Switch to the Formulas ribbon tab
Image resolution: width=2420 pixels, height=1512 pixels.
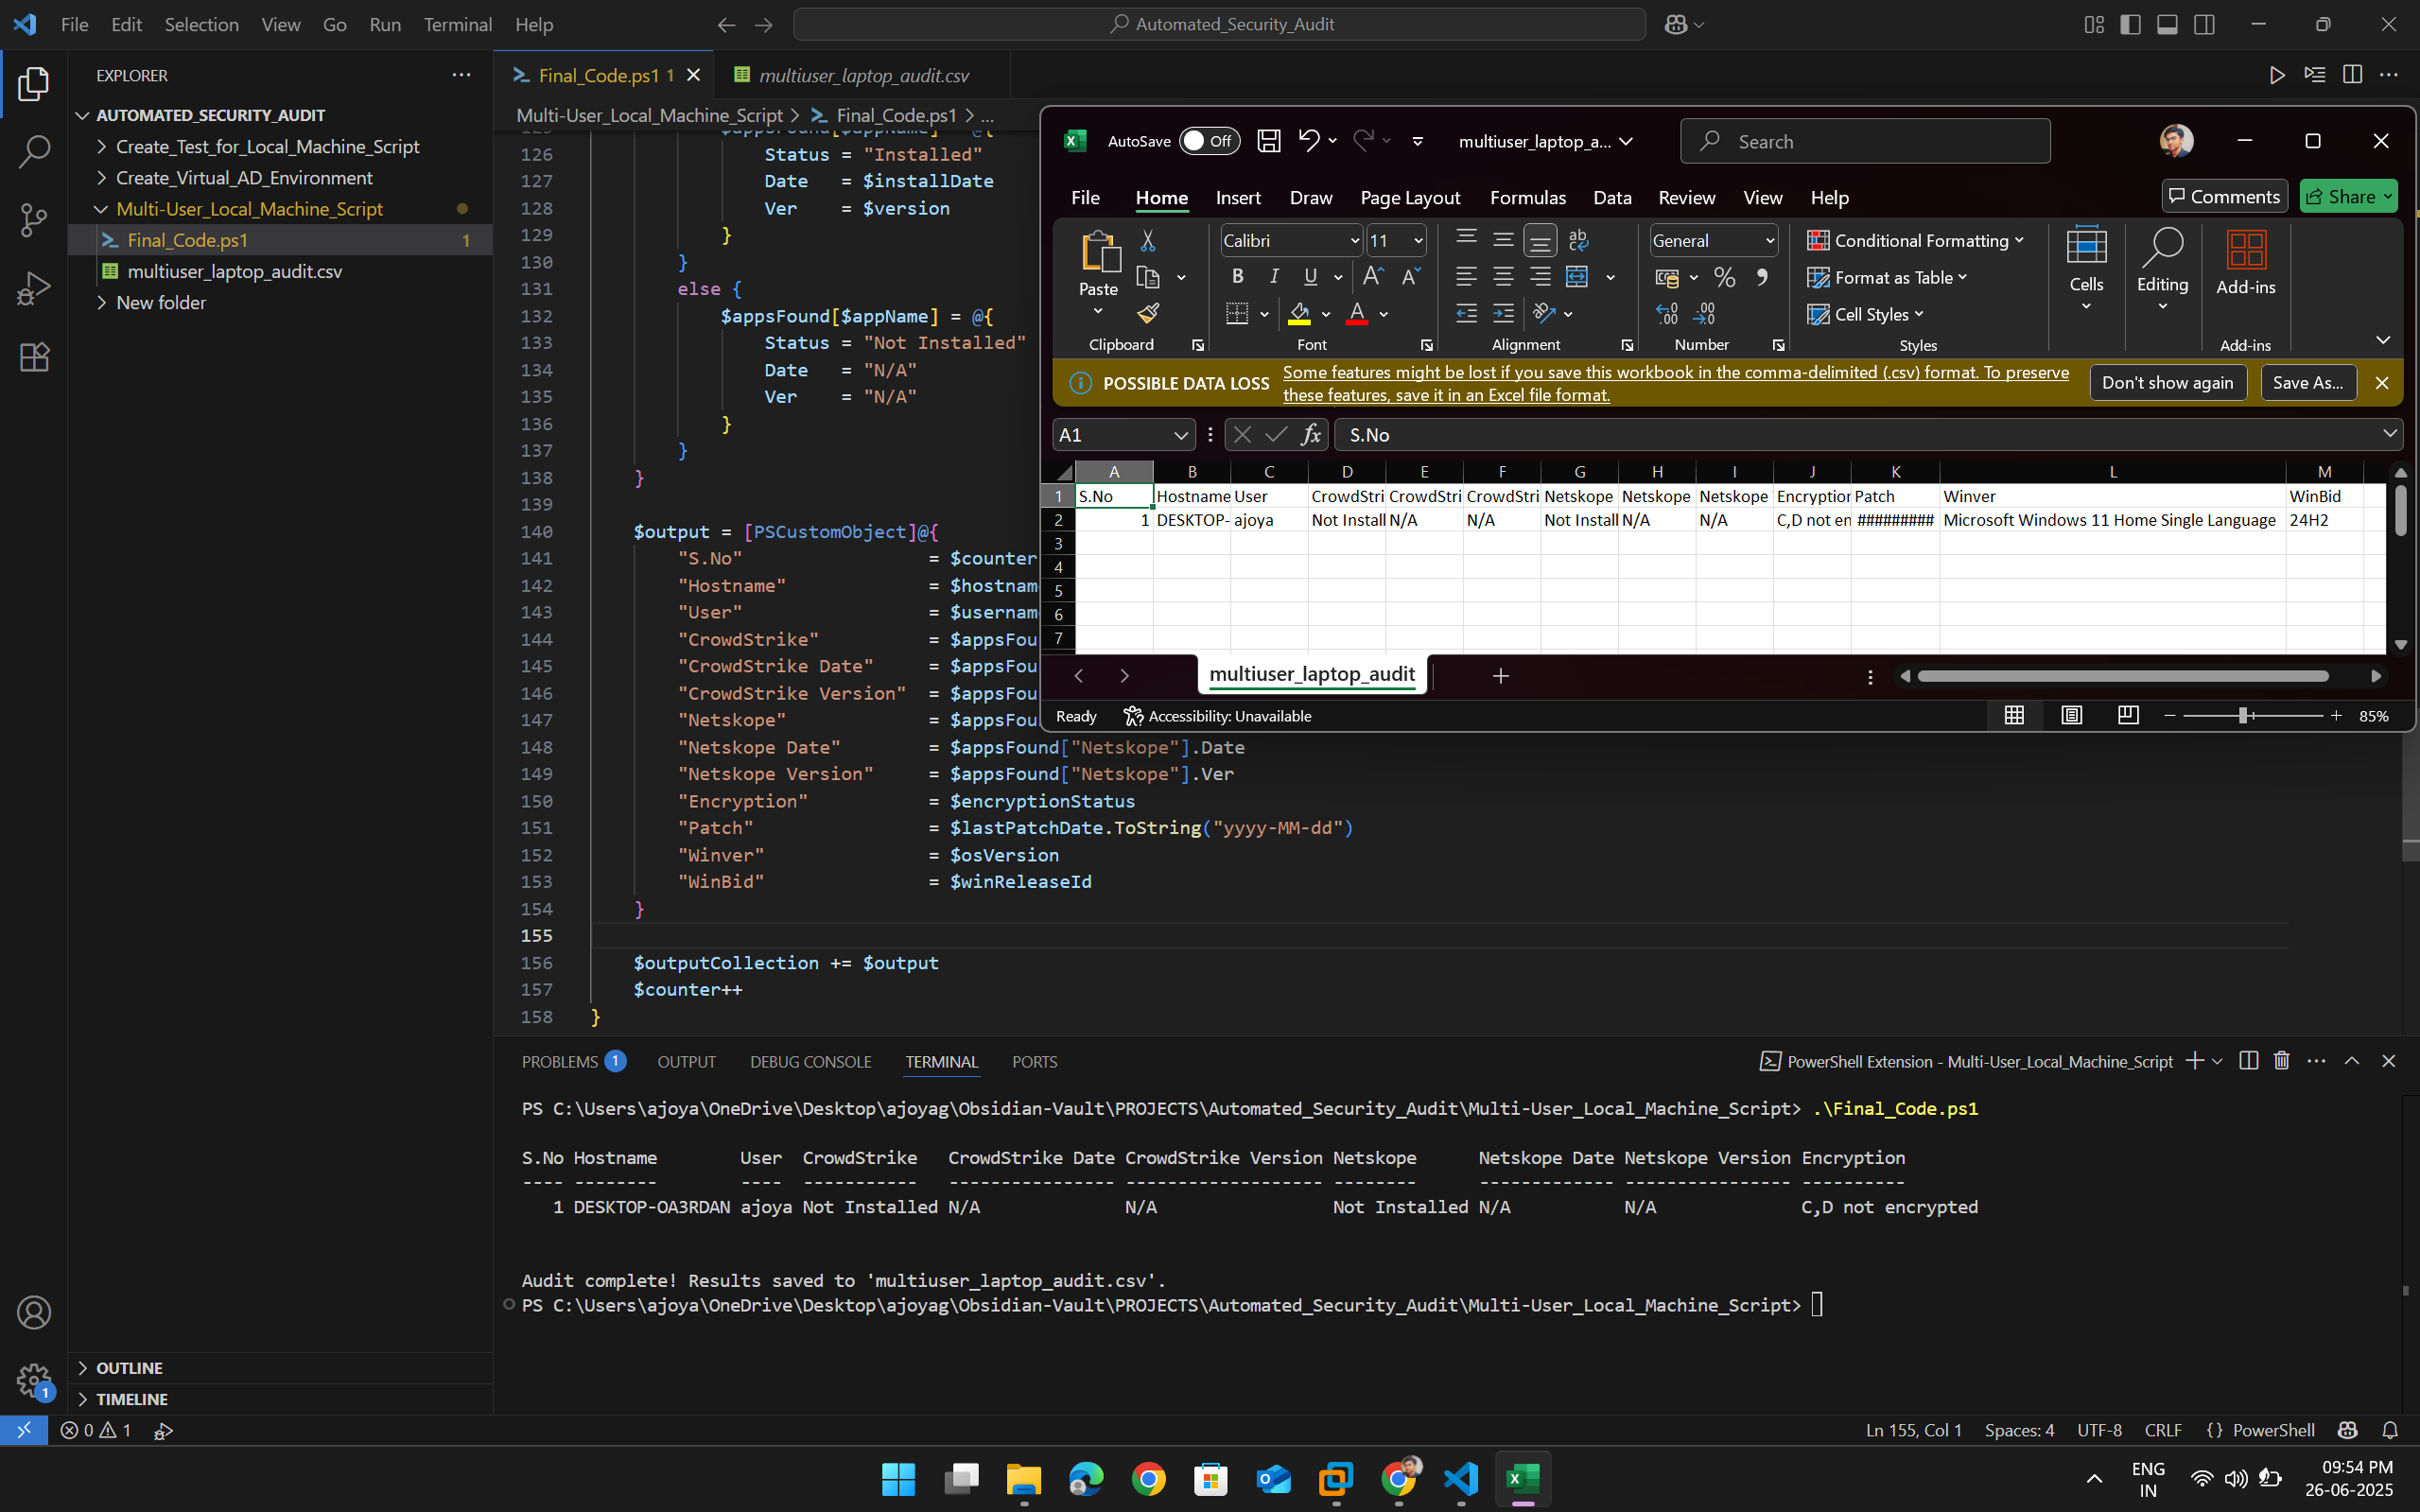point(1527,197)
